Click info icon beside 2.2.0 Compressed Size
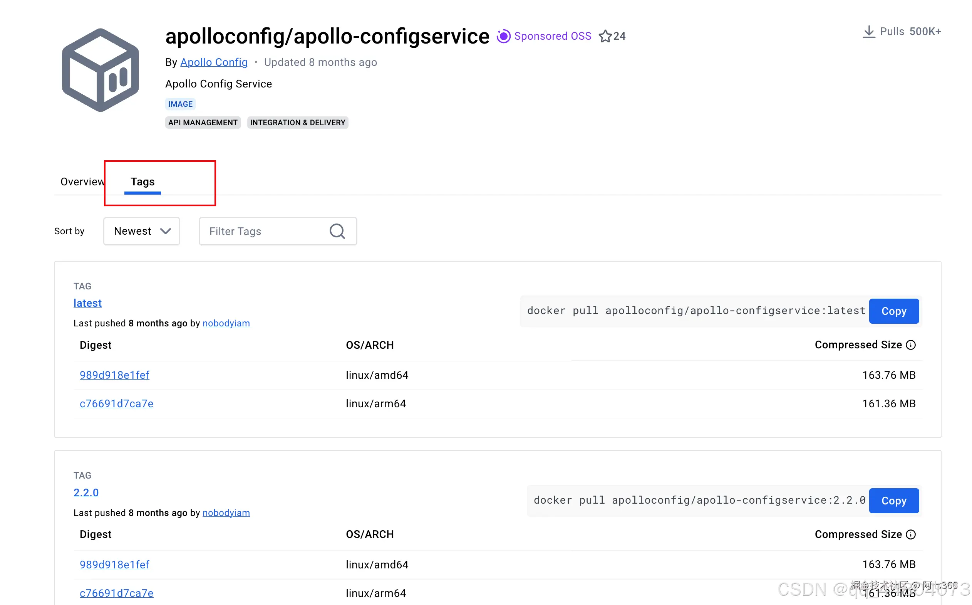The width and height of the screenshot is (972, 605). coord(911,534)
